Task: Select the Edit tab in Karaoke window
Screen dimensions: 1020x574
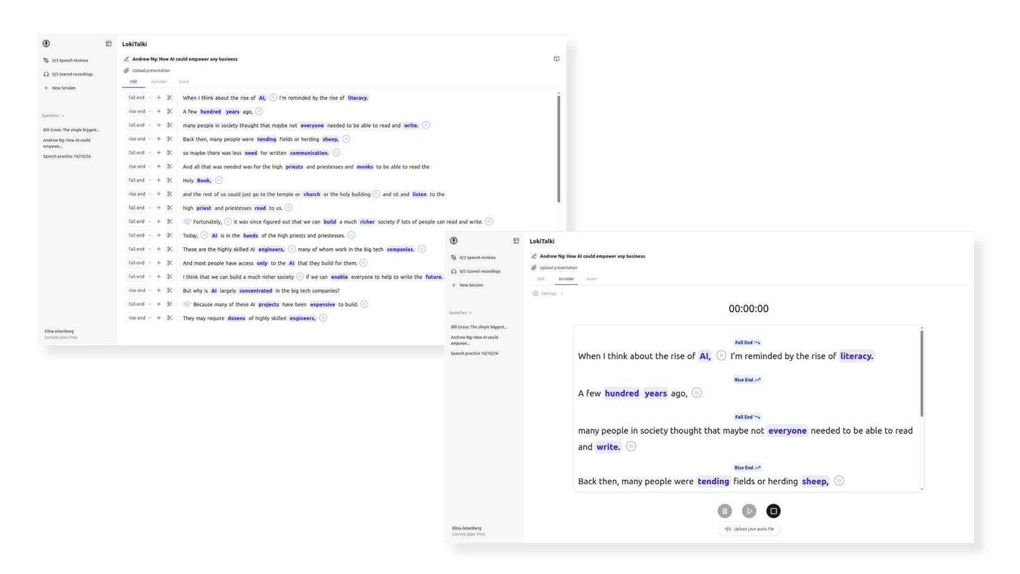Action: (541, 279)
